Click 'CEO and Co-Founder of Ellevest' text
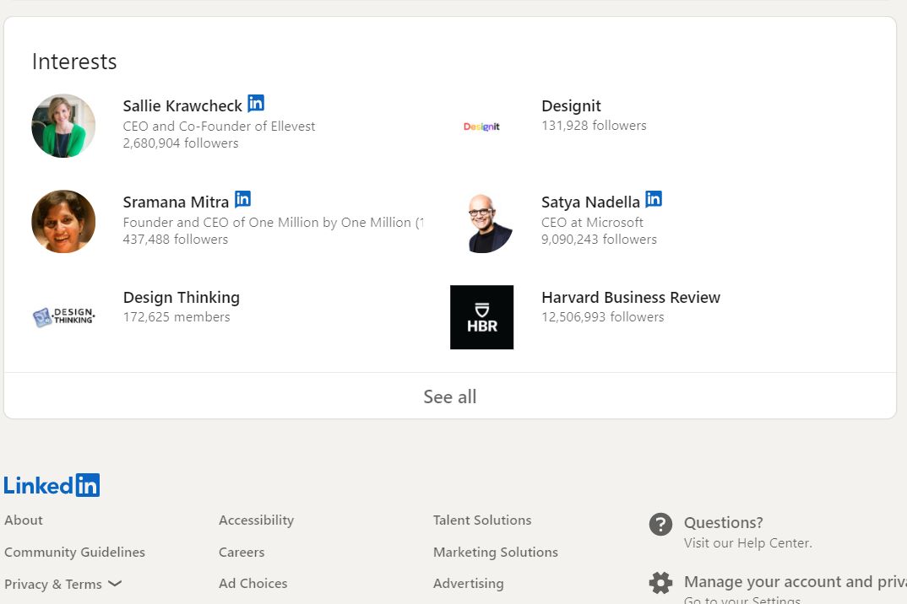The image size is (907, 604). pyautogui.click(x=219, y=126)
